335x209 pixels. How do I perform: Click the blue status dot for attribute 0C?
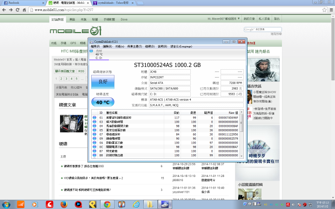94,147
